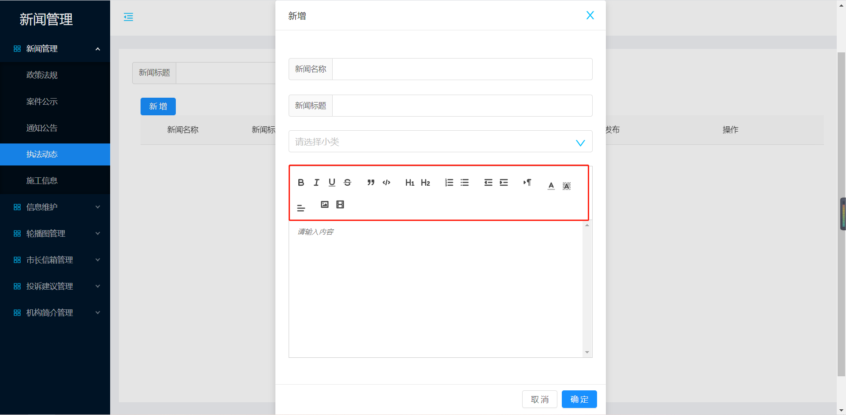Image resolution: width=846 pixels, height=415 pixels.
Task: Click the 新闻名称 input field in dialog
Action: point(462,69)
